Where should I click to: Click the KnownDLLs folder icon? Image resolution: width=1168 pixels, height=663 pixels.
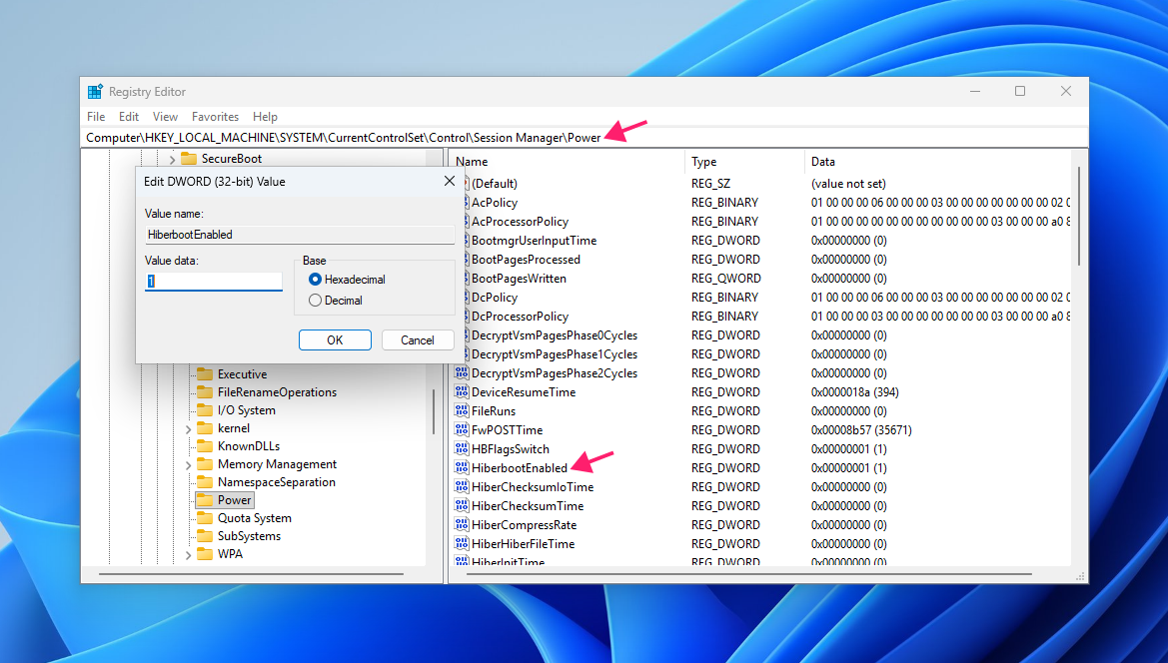click(204, 445)
